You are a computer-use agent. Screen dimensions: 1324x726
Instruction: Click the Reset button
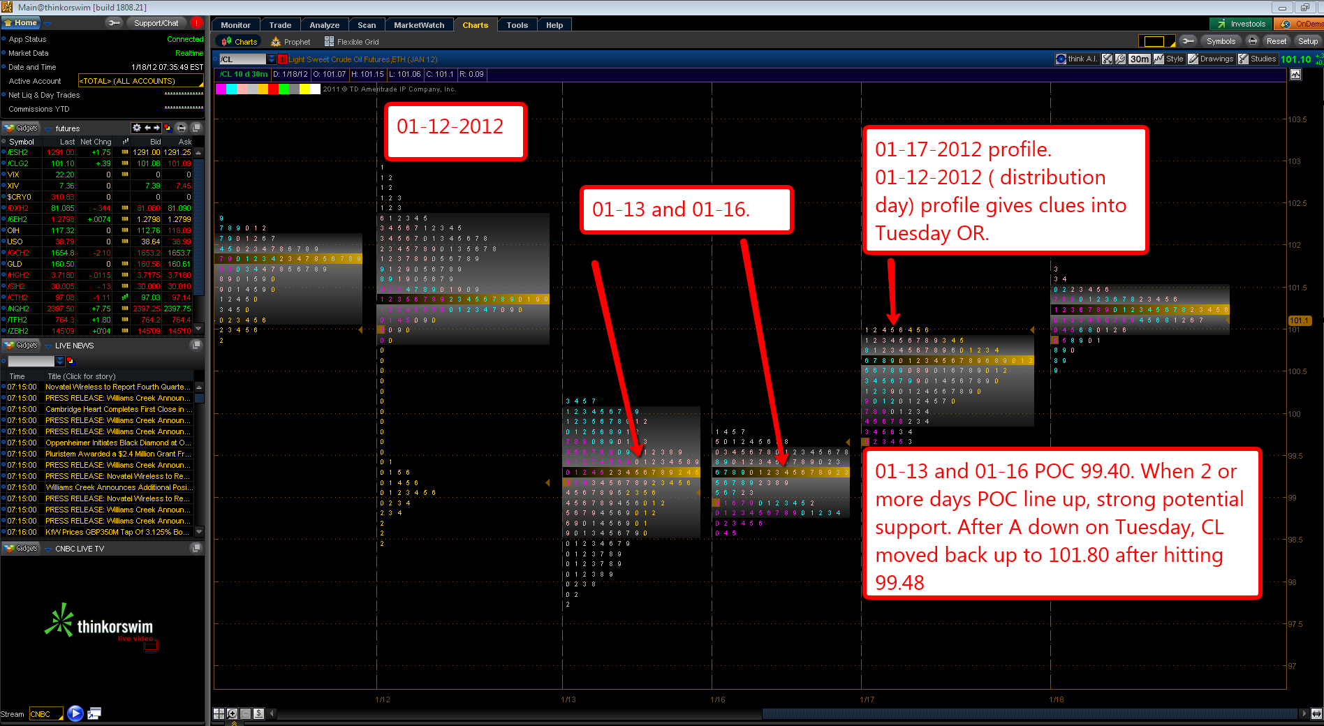click(1277, 41)
